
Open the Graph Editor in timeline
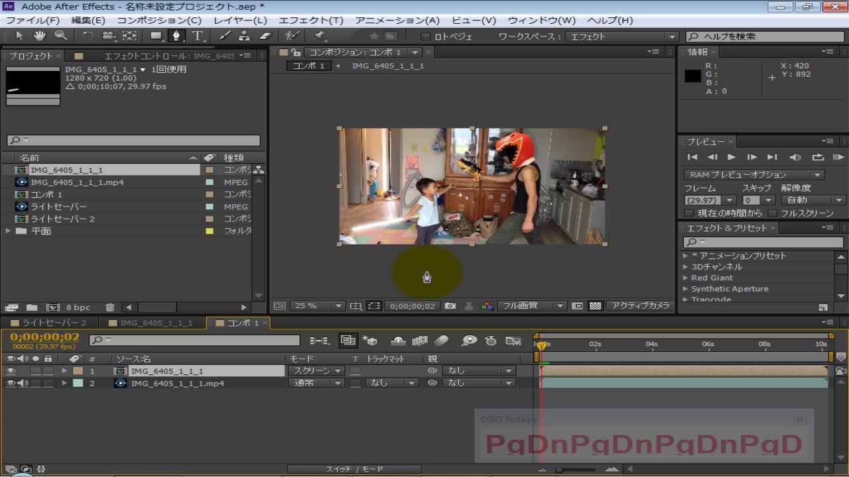tap(513, 341)
